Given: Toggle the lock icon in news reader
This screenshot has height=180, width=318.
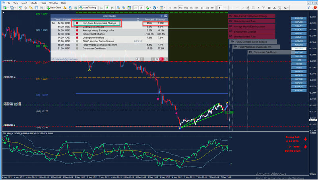Looking at the screenshot, I should pyautogui.click(x=137, y=59).
